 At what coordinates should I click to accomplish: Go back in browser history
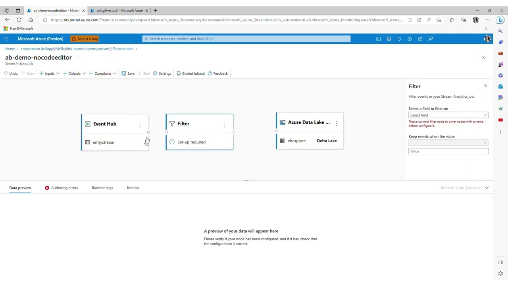pyautogui.click(x=7, y=20)
